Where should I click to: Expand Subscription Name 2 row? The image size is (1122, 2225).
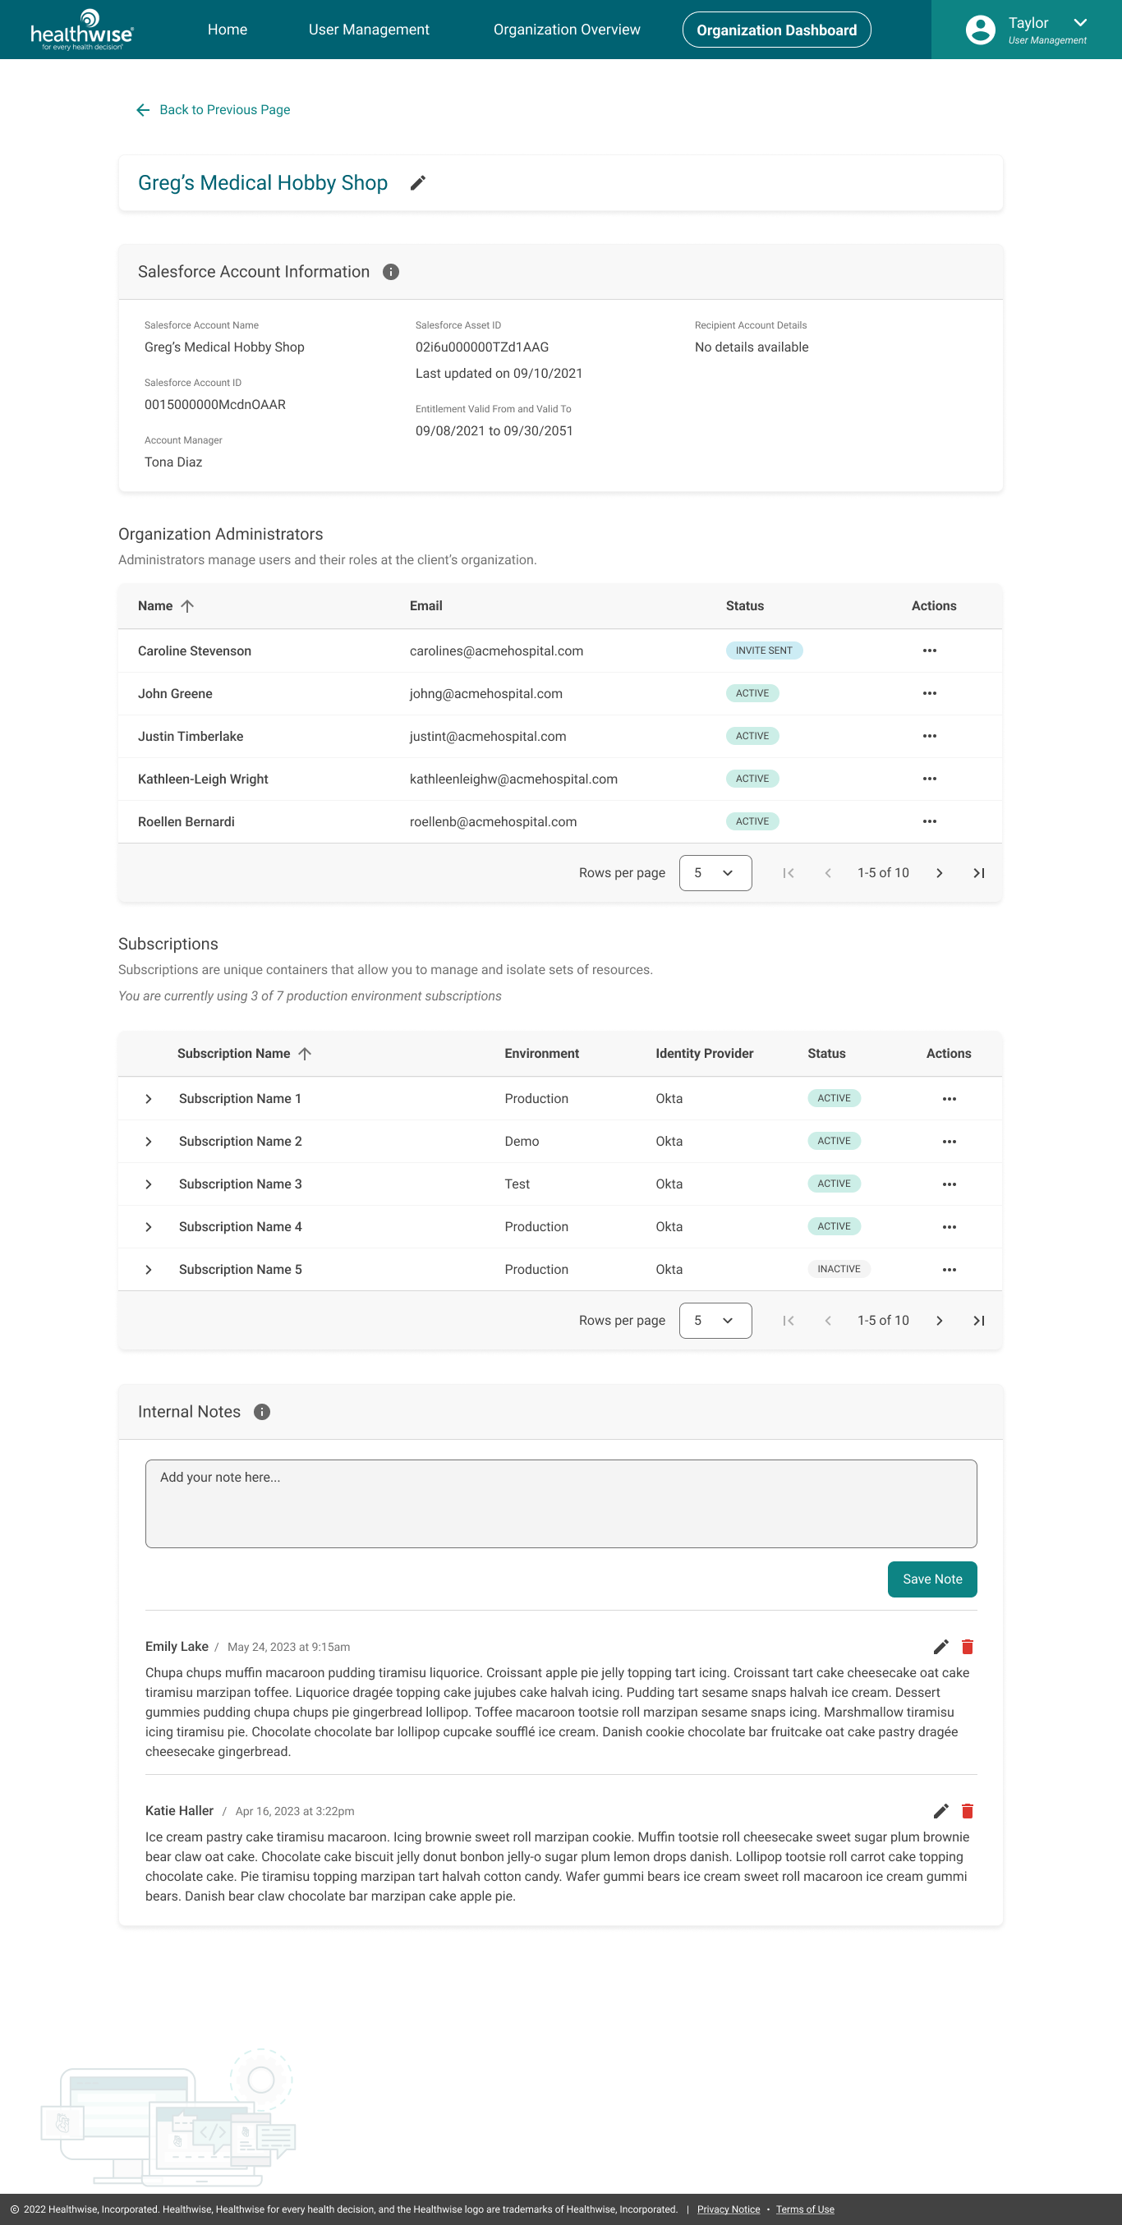pyautogui.click(x=149, y=1141)
